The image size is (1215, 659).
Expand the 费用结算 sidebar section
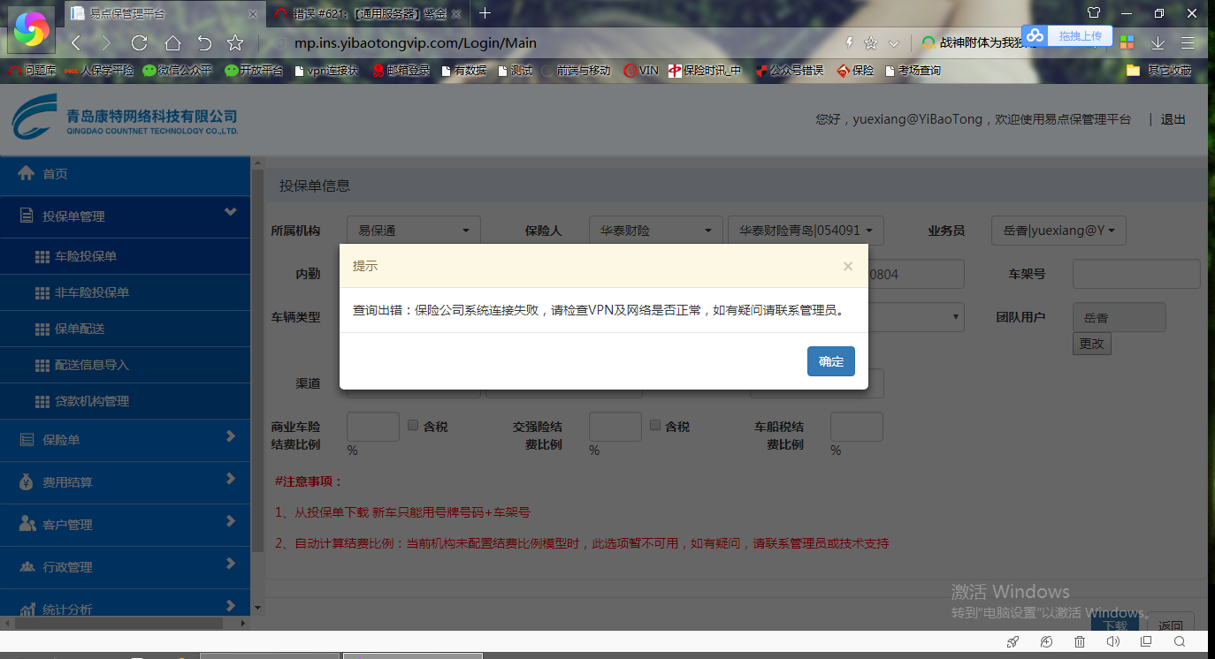[x=126, y=482]
